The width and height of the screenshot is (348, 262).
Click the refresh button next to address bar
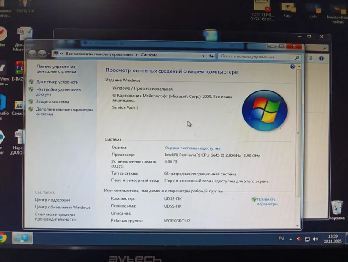211,56
